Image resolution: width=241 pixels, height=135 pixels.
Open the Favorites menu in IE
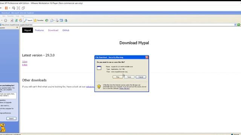click(11, 16)
